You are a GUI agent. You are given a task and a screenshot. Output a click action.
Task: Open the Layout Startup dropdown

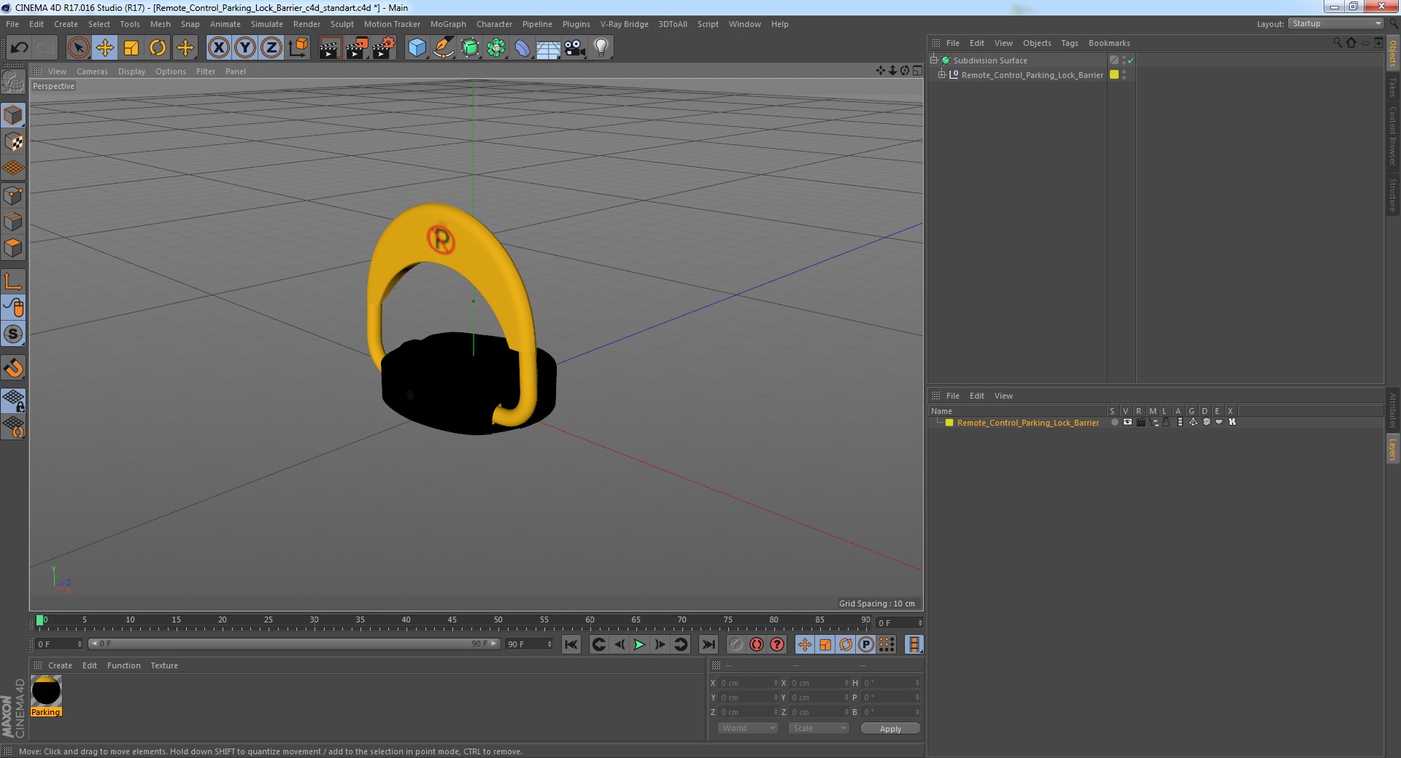[1336, 23]
